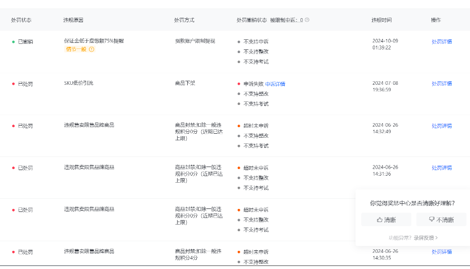Viewport: 470px width, 269px height.
Task: Click the 违规原因 column header
Action: pyautogui.click(x=73, y=20)
